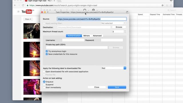Click the speed limit gauge icon in toolbar
Viewport: 183px width, 103px height.
[94, 10]
